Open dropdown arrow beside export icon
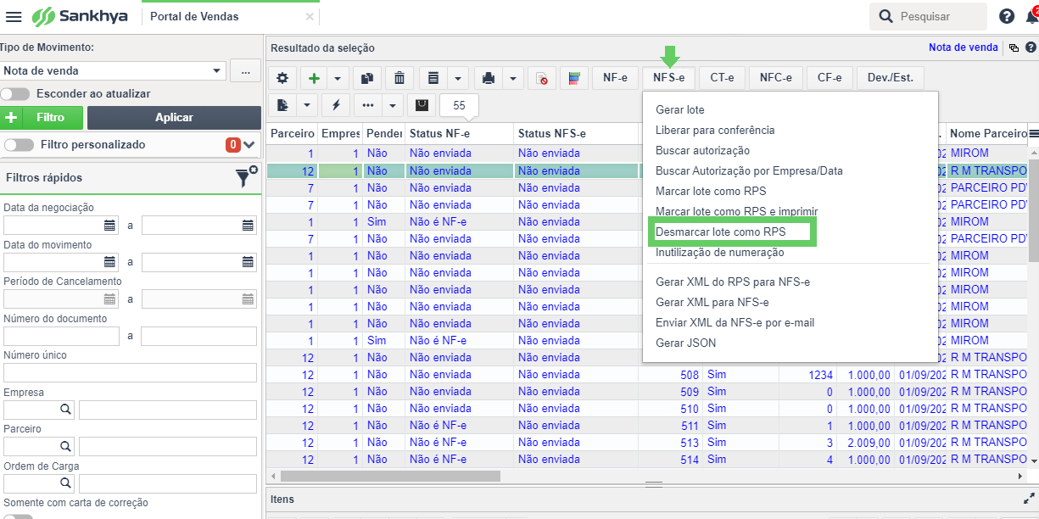Image resolution: width=1039 pixels, height=519 pixels. point(306,105)
